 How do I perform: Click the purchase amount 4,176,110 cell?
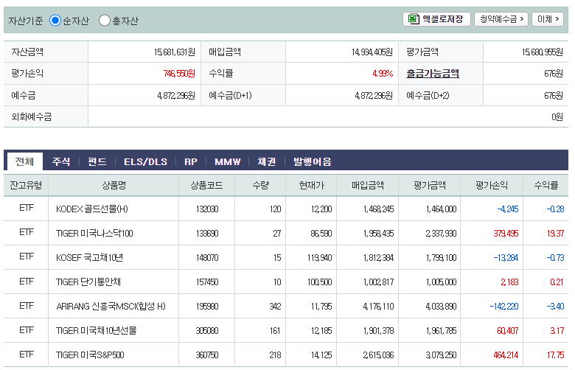click(378, 306)
